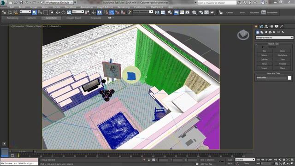The image size is (295, 166).
Task: Click the Use Pivot Point Center icon
Action: pos(87,12)
